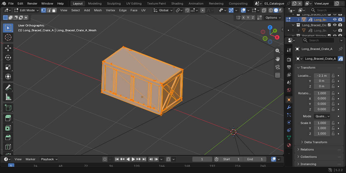Open the Render properties tab
346x173 pixels.
[x=289, y=59]
